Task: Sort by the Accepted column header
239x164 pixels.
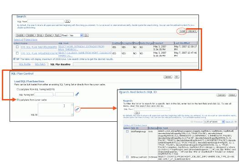Action: [x=127, y=43]
